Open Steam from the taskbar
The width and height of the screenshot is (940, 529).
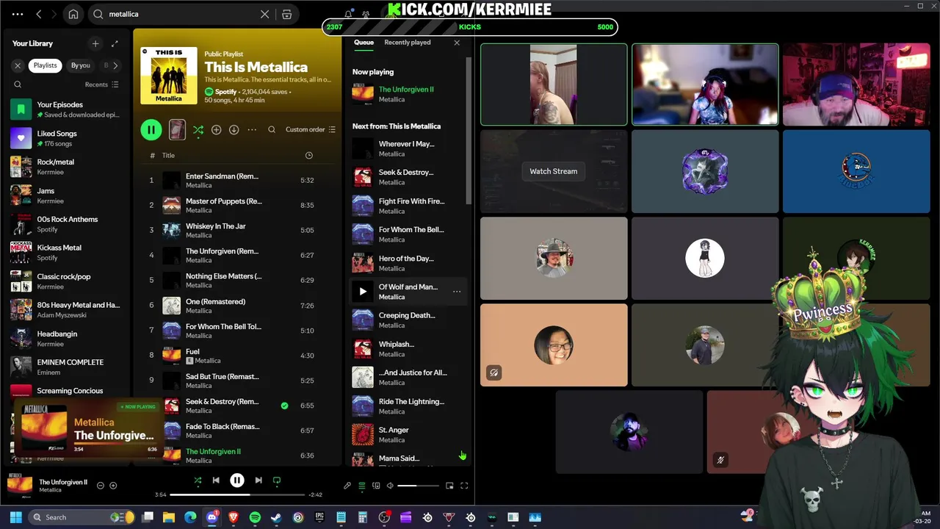click(276, 517)
